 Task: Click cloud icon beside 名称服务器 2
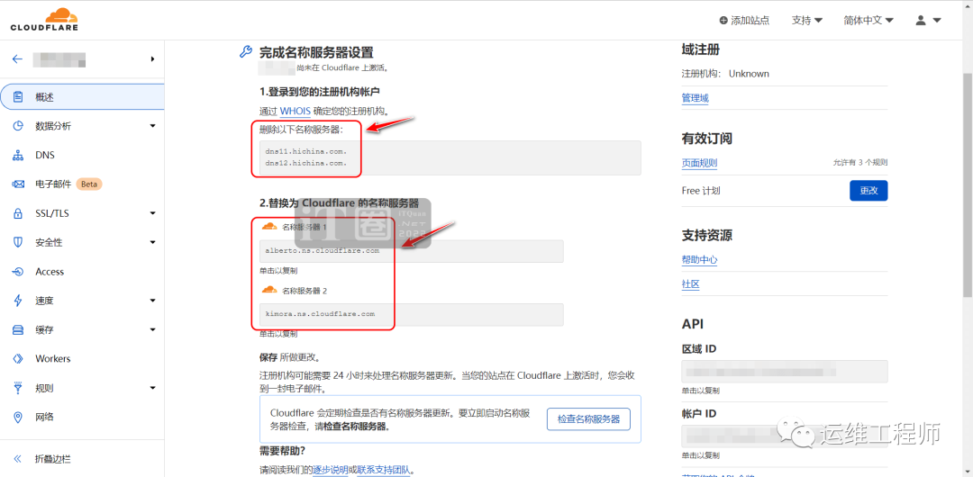(269, 290)
